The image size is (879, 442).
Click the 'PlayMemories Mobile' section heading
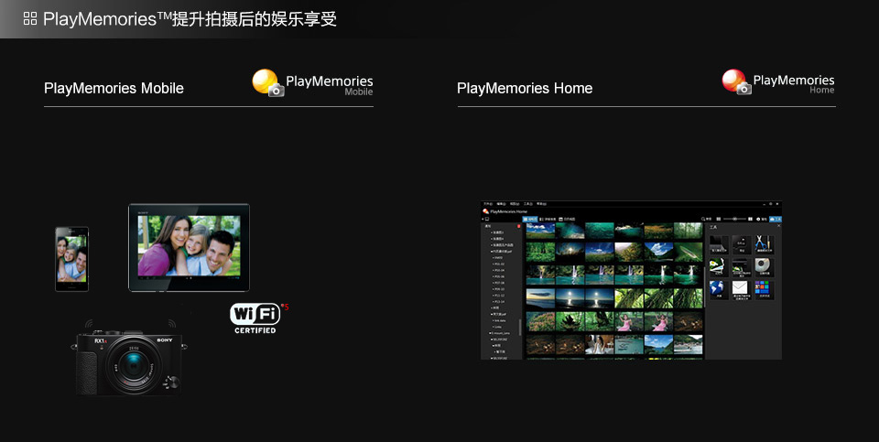click(114, 89)
